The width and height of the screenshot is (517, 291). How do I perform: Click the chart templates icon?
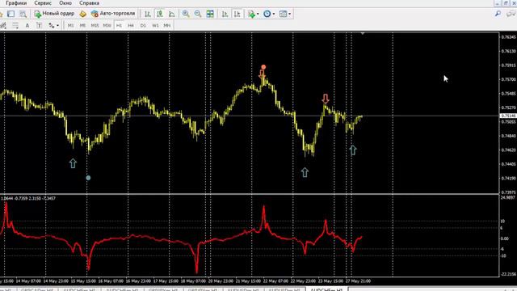click(x=283, y=14)
